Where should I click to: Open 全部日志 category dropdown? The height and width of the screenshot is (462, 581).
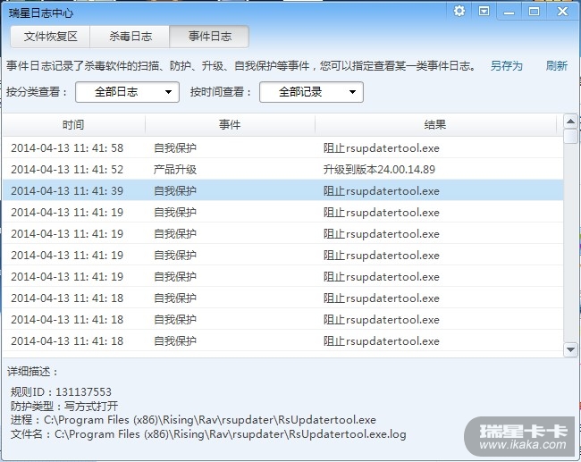tap(127, 92)
